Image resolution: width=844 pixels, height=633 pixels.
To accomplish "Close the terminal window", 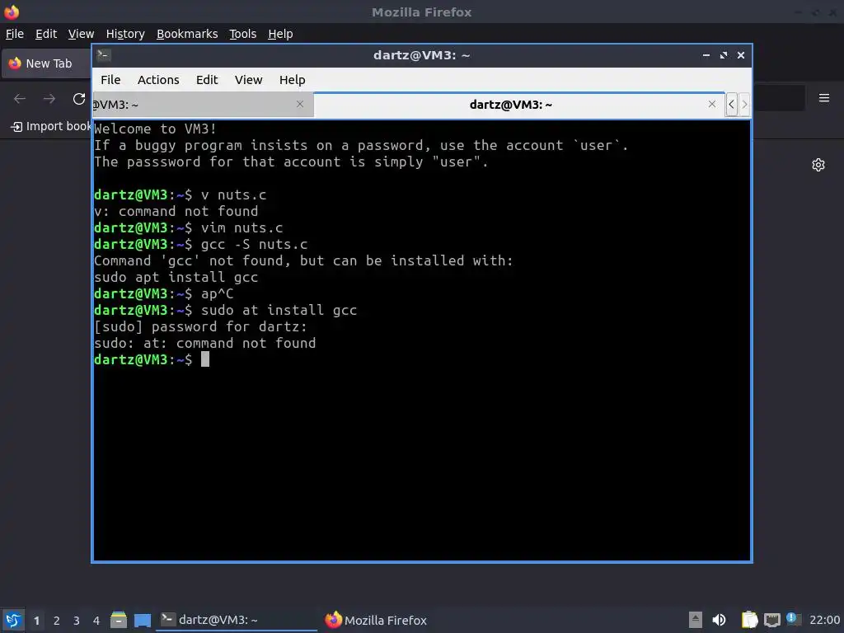I will pyautogui.click(x=741, y=55).
